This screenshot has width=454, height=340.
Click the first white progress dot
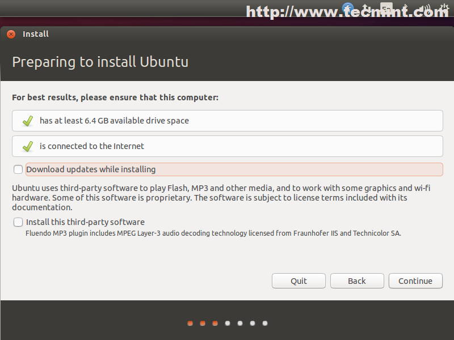228,324
